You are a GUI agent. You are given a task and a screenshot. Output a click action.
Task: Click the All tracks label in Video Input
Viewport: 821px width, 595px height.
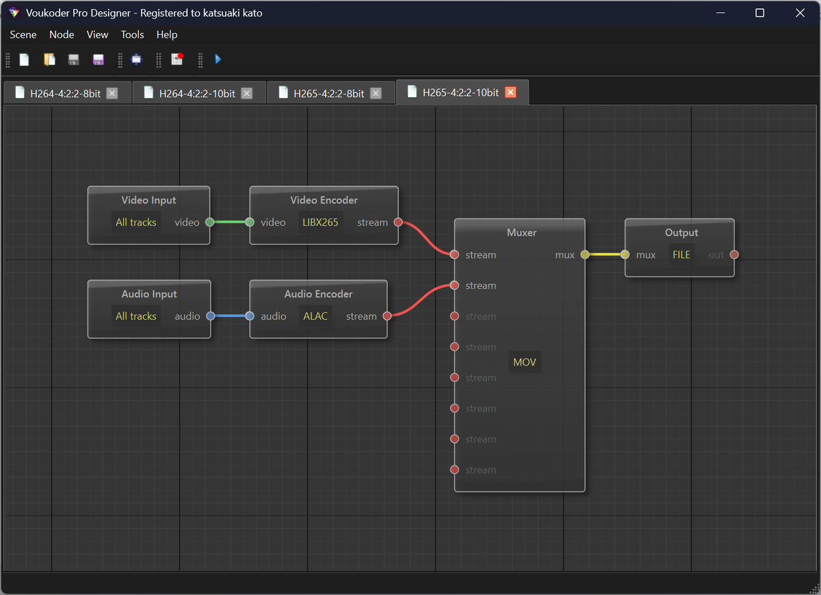point(136,223)
